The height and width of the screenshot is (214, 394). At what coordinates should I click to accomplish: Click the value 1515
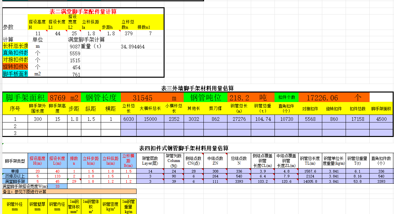tap(75, 60)
